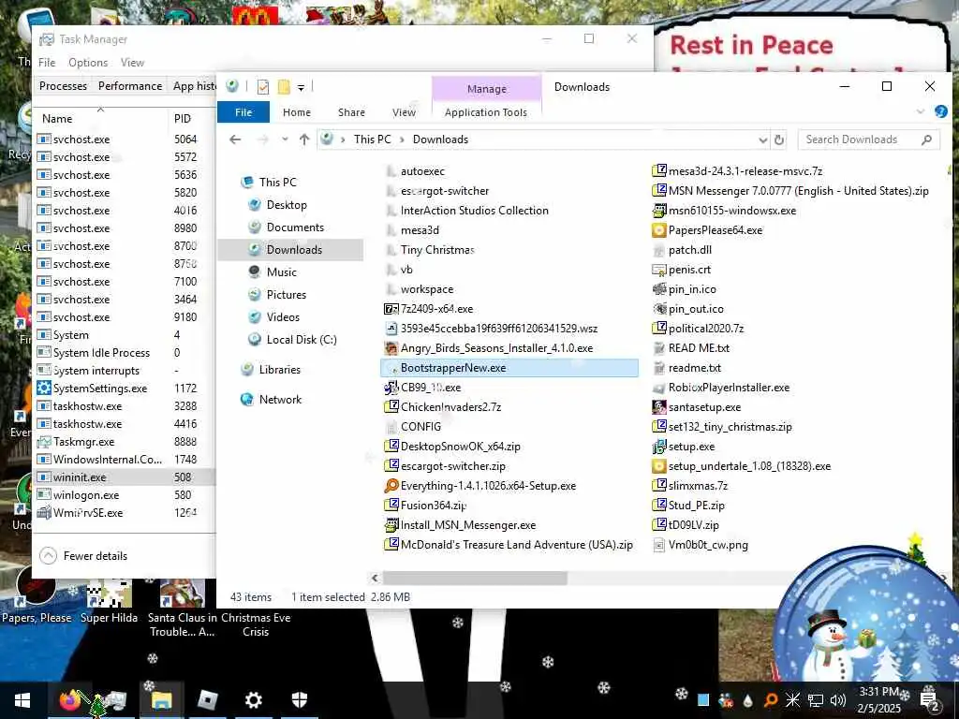
Task: Select the PapersPlease64.exe file icon
Action: 658,230
